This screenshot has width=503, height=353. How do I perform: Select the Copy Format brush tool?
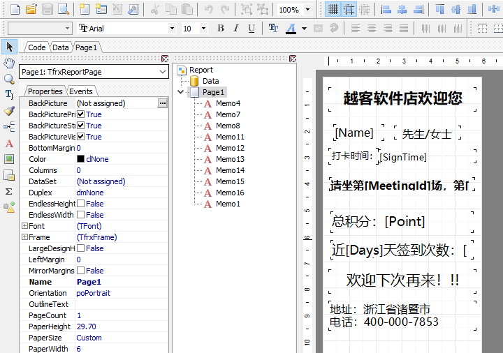coord(9,110)
